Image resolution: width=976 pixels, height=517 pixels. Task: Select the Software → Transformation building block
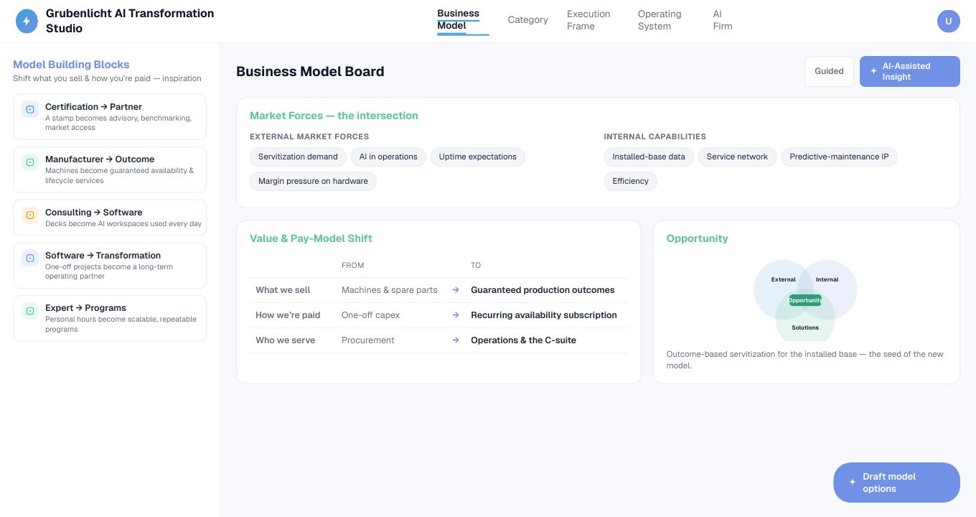(110, 266)
